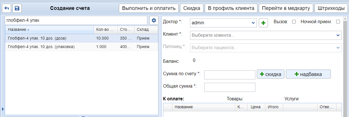Toggle the Ночной прием checkbox
The width and height of the screenshot is (349, 117).
click(338, 21)
